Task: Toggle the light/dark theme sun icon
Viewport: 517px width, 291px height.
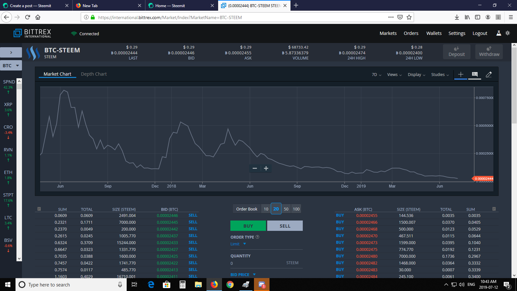Action: click(508, 33)
